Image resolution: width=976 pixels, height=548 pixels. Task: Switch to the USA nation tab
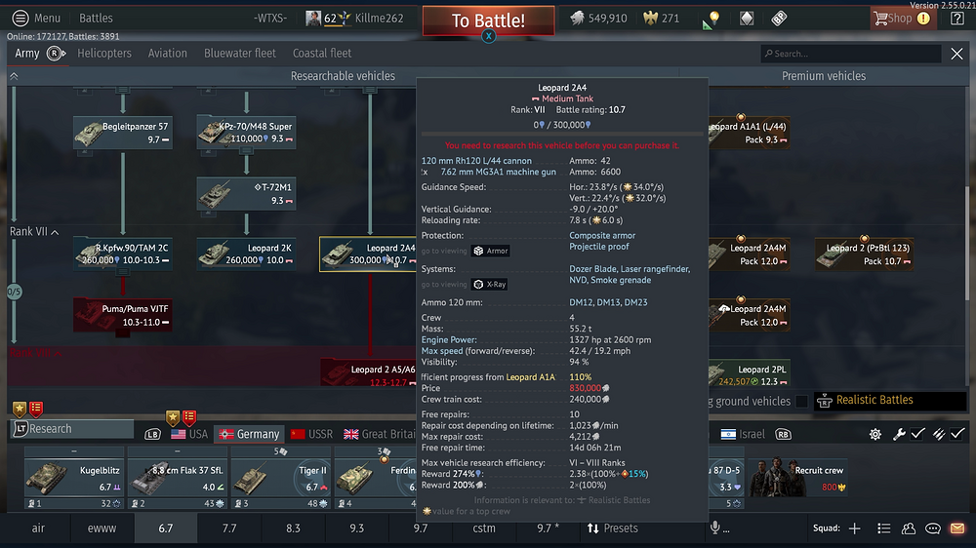pos(189,434)
